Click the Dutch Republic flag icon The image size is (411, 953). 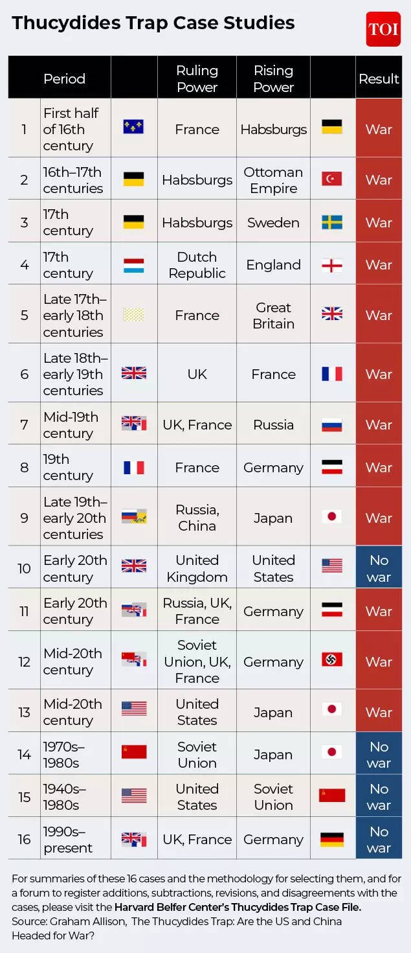pos(134,265)
